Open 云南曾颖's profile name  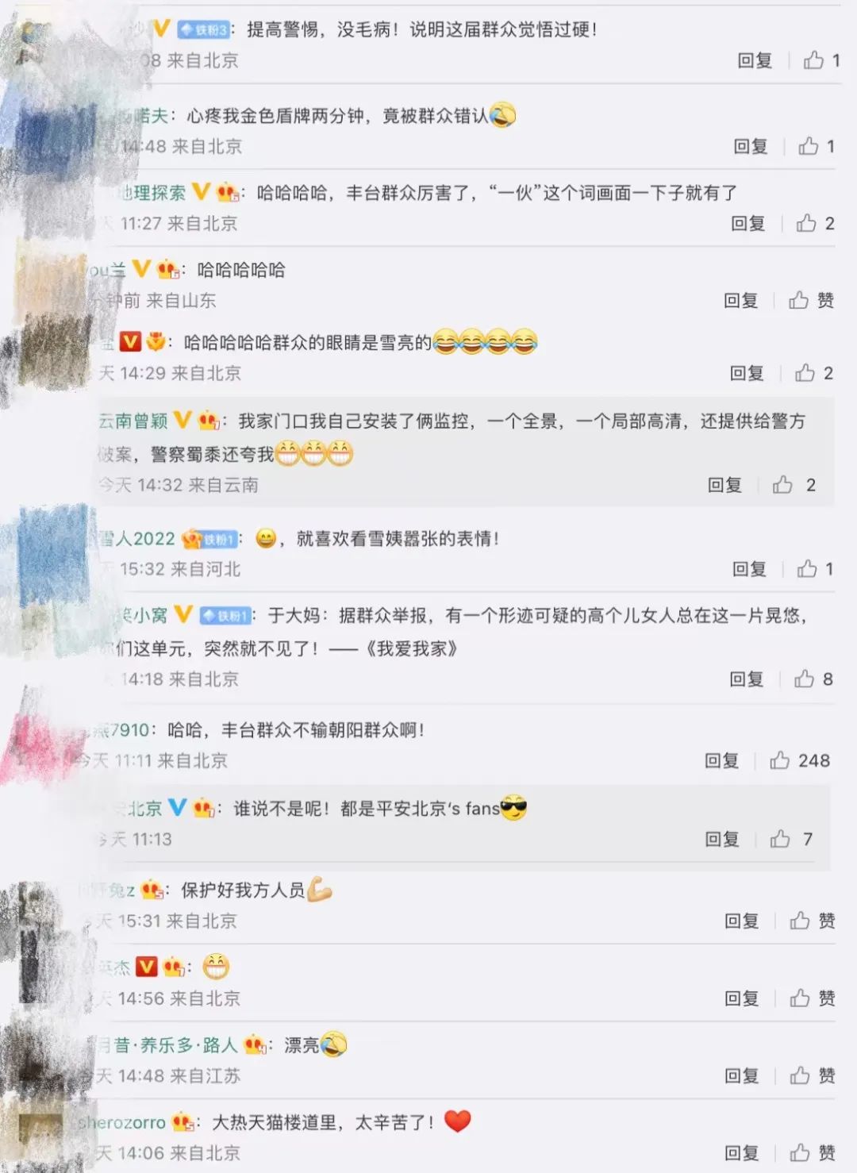[133, 421]
